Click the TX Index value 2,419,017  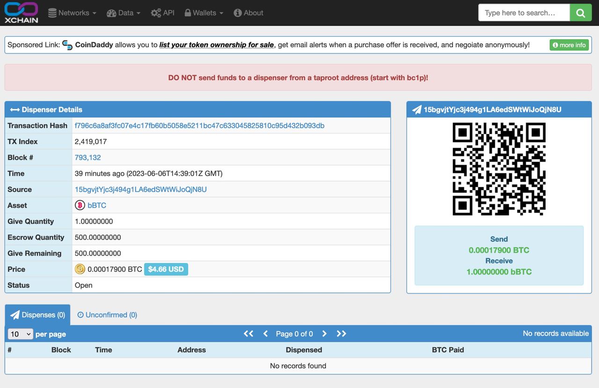click(91, 141)
